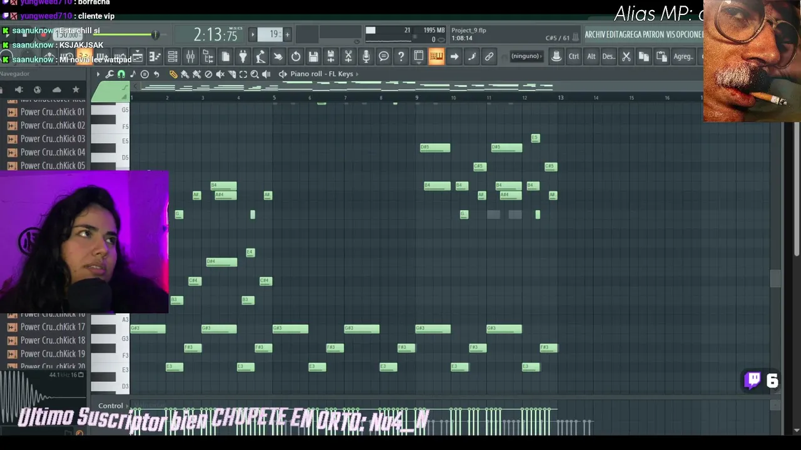Click the Alt button
This screenshot has height=450, width=801.
tap(591, 57)
